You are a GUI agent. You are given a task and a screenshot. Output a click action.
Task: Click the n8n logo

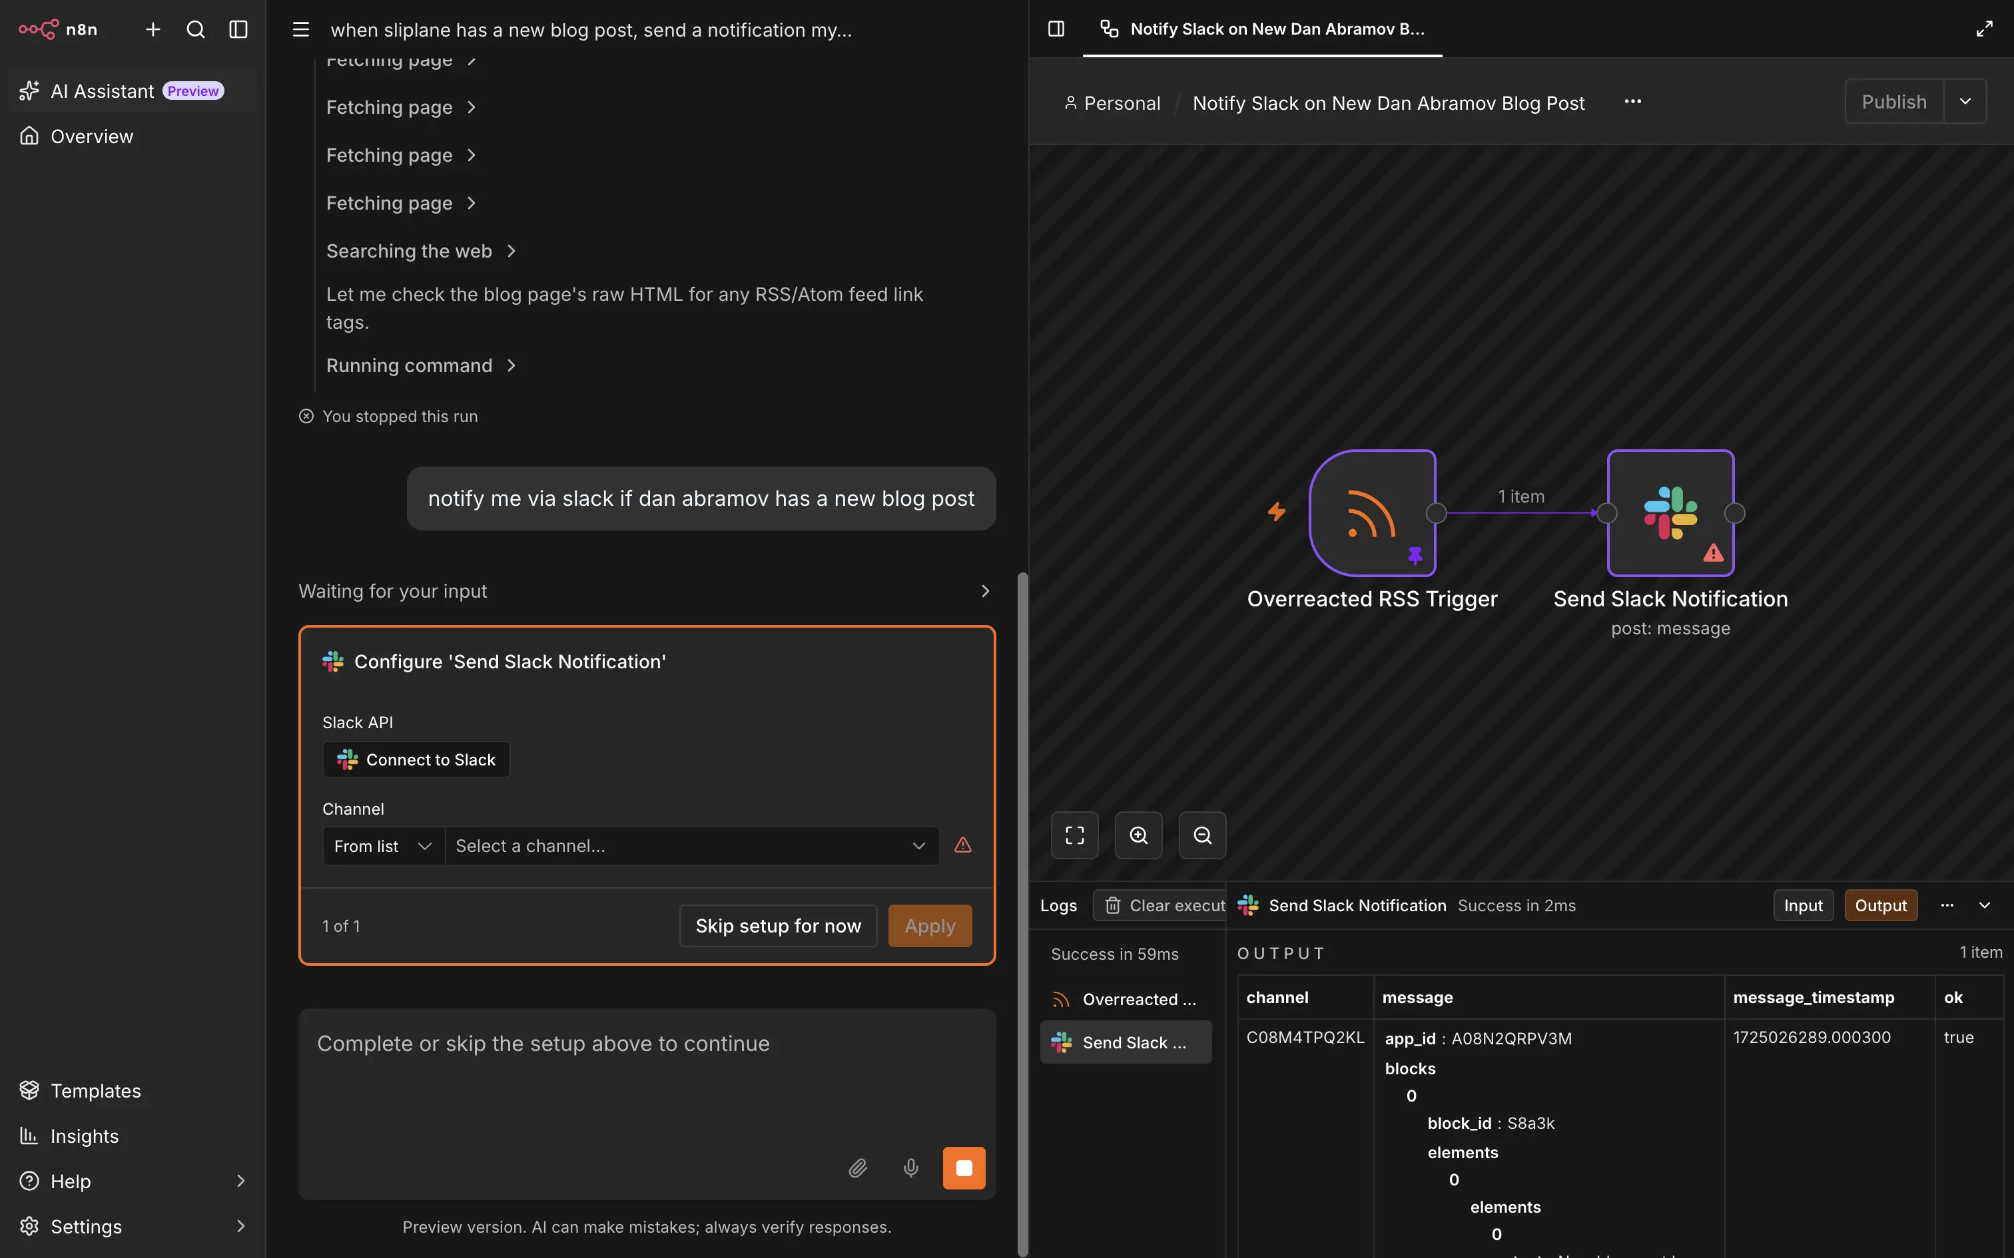coord(58,29)
